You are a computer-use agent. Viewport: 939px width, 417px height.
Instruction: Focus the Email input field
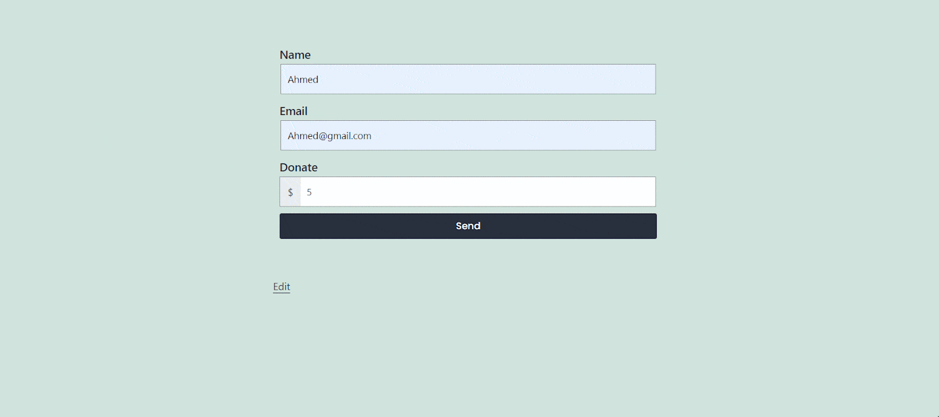coord(468,135)
